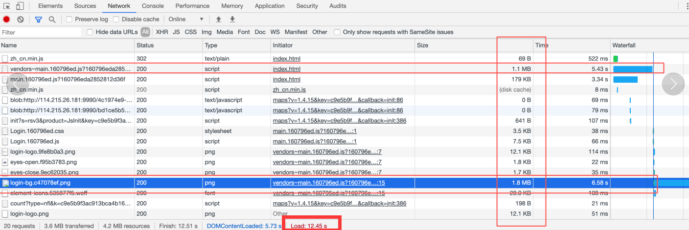
Task: Toggle the filter funnel icon
Action: (x=38, y=20)
